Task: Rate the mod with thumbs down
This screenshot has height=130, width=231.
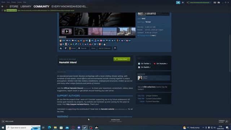Action: 66,48
